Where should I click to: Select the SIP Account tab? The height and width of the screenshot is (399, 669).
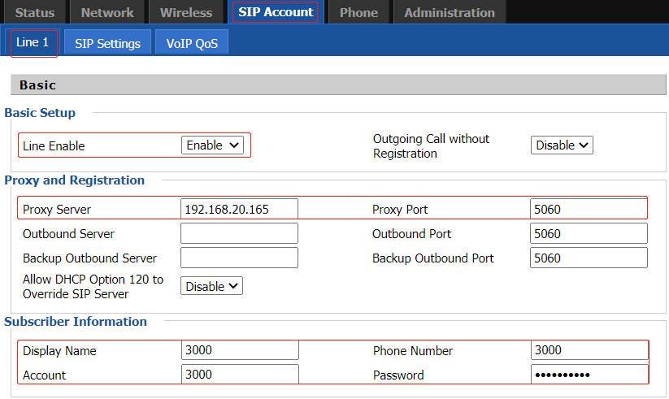click(276, 12)
